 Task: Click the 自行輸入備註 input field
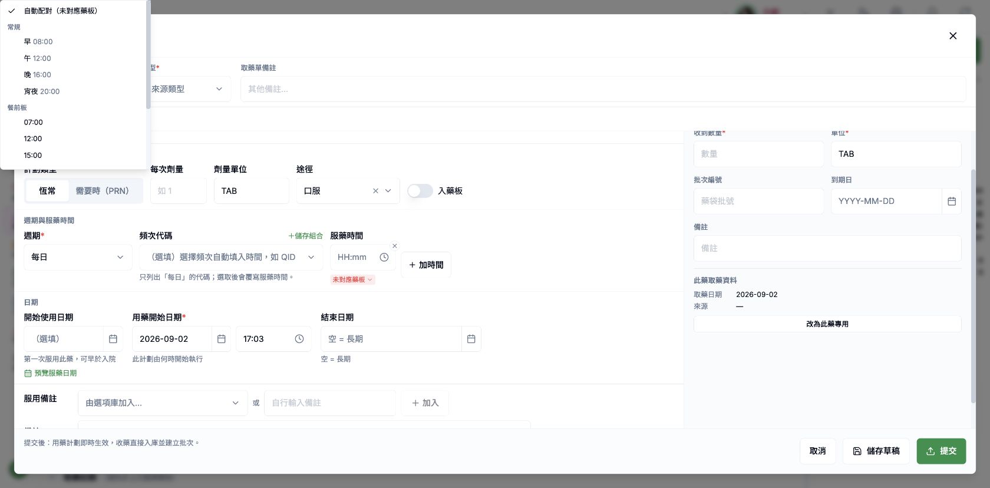(330, 403)
